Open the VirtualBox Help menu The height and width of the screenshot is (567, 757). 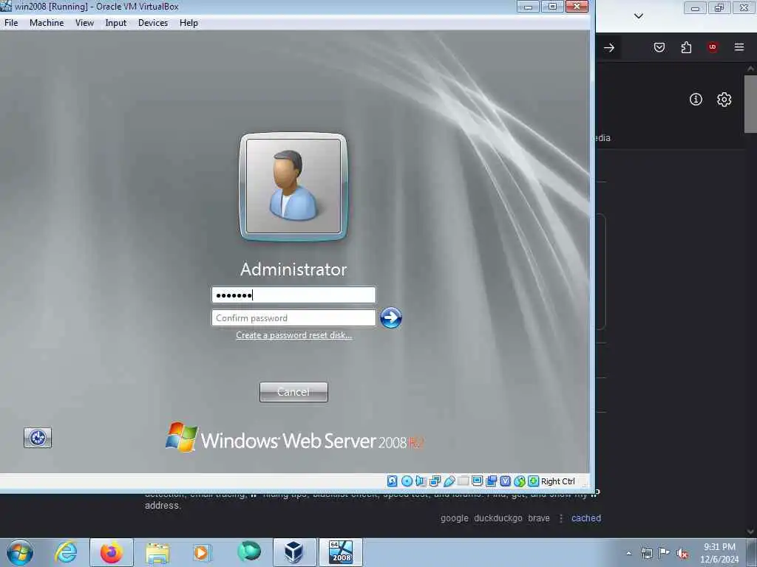189,23
